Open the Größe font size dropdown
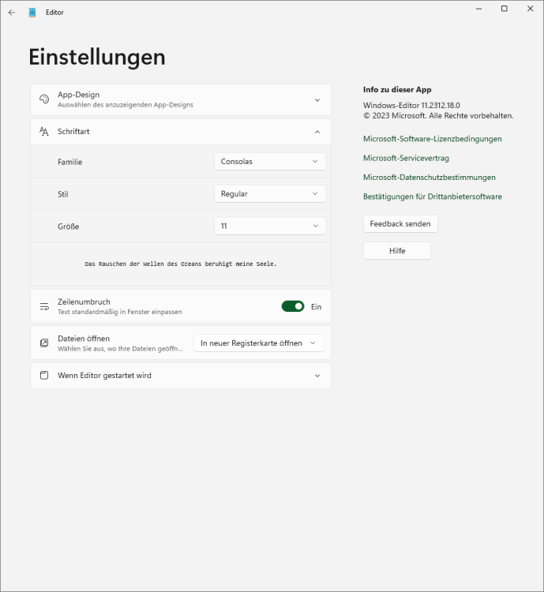This screenshot has height=592, width=544. coord(270,226)
